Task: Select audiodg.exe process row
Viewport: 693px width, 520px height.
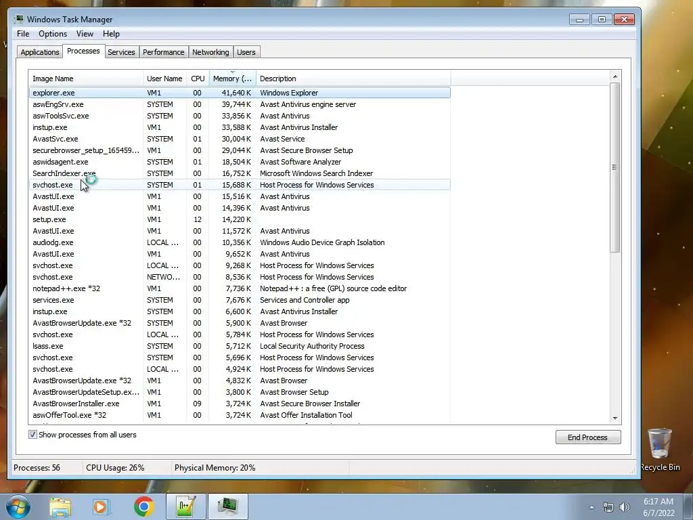Action: (x=240, y=242)
